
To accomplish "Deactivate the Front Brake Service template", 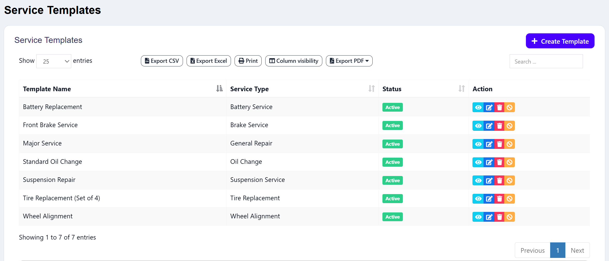I will [510, 126].
